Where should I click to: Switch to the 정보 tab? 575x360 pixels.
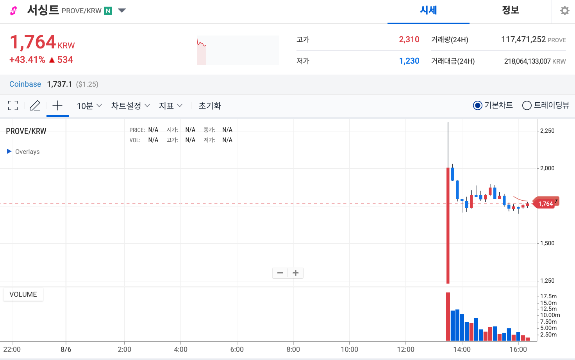[510, 11]
